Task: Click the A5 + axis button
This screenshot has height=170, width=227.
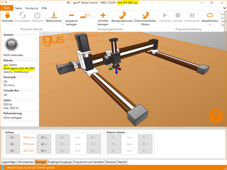Action: coord(94,144)
